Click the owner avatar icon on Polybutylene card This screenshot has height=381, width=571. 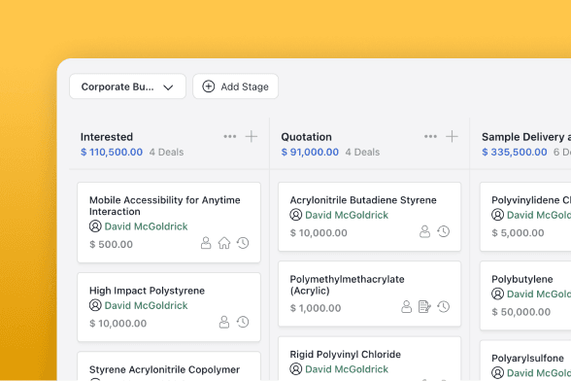click(498, 294)
